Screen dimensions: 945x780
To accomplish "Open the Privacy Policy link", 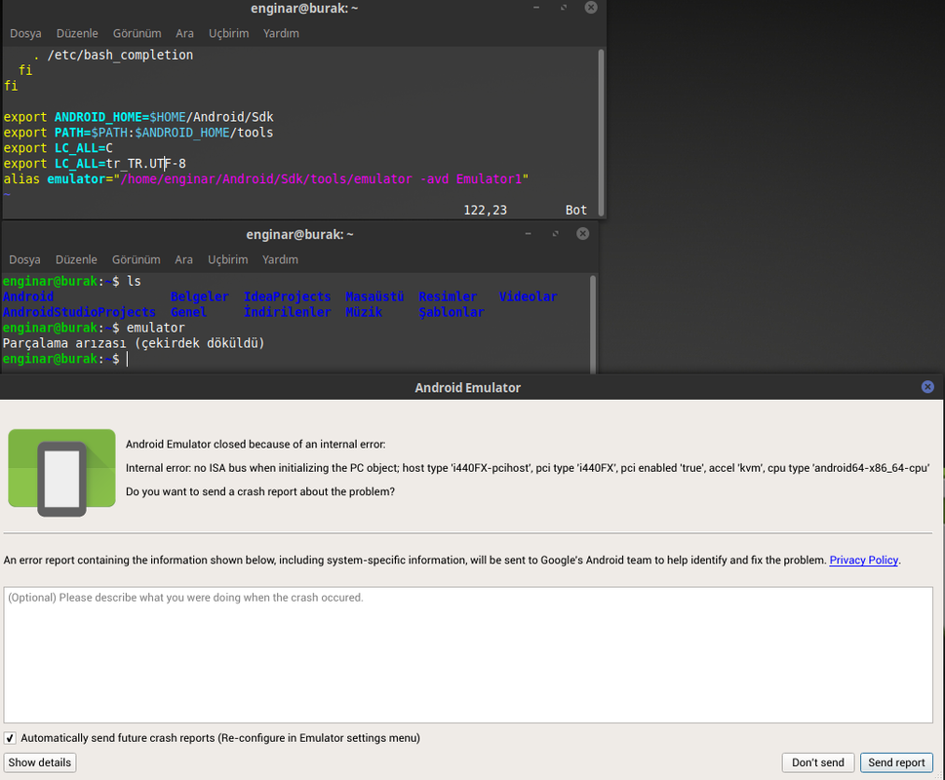I will pos(864,561).
